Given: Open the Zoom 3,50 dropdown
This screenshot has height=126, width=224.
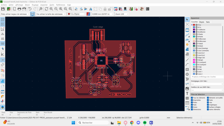Looking at the screenshot, I should coord(122,14).
